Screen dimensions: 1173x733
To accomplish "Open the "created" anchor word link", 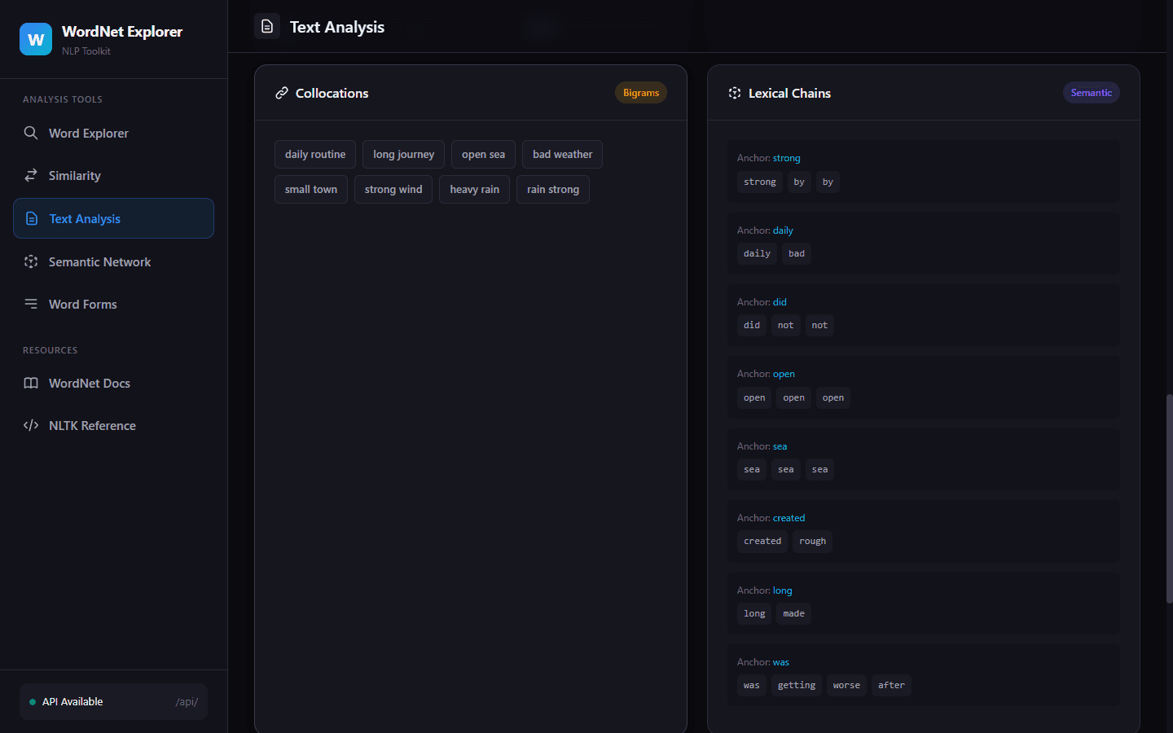I will [x=789, y=518].
